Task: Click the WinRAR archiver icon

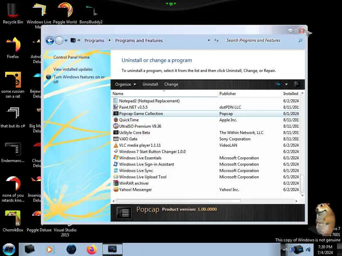Action: coord(116,183)
